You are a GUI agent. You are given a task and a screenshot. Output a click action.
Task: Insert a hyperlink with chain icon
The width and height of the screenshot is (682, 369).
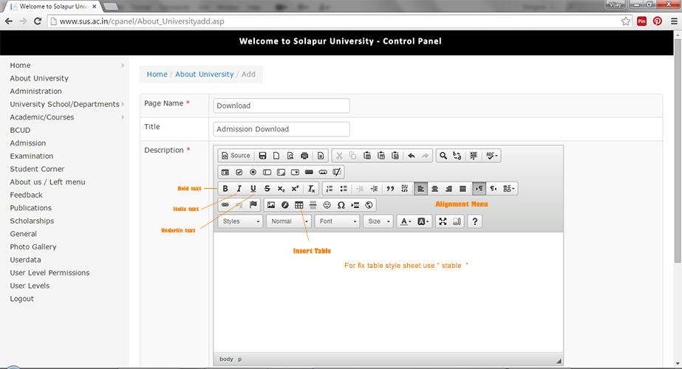(225, 204)
